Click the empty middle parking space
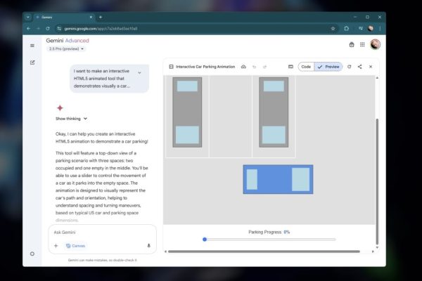This screenshot has height=281, width=422. coord(231,116)
